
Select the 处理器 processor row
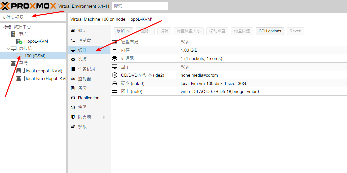click(229, 58)
